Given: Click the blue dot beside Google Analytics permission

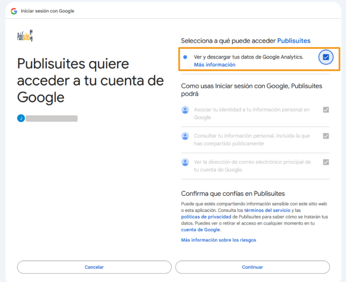Looking at the screenshot, I should tap(185, 57).
